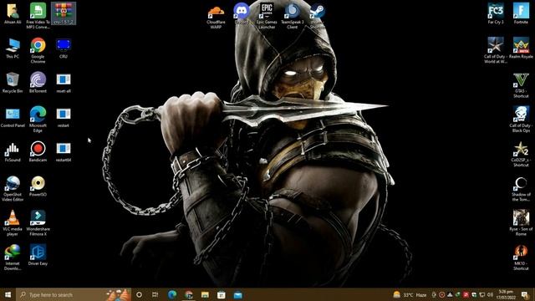Viewport: 535px width, 301px height.
Task: Open CoD2SP_s shortcut icon
Action: 521,154
